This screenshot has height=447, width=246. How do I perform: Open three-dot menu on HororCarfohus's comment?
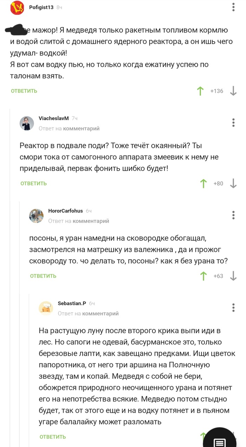tap(234, 215)
